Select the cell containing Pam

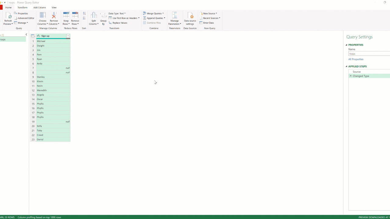[53, 54]
